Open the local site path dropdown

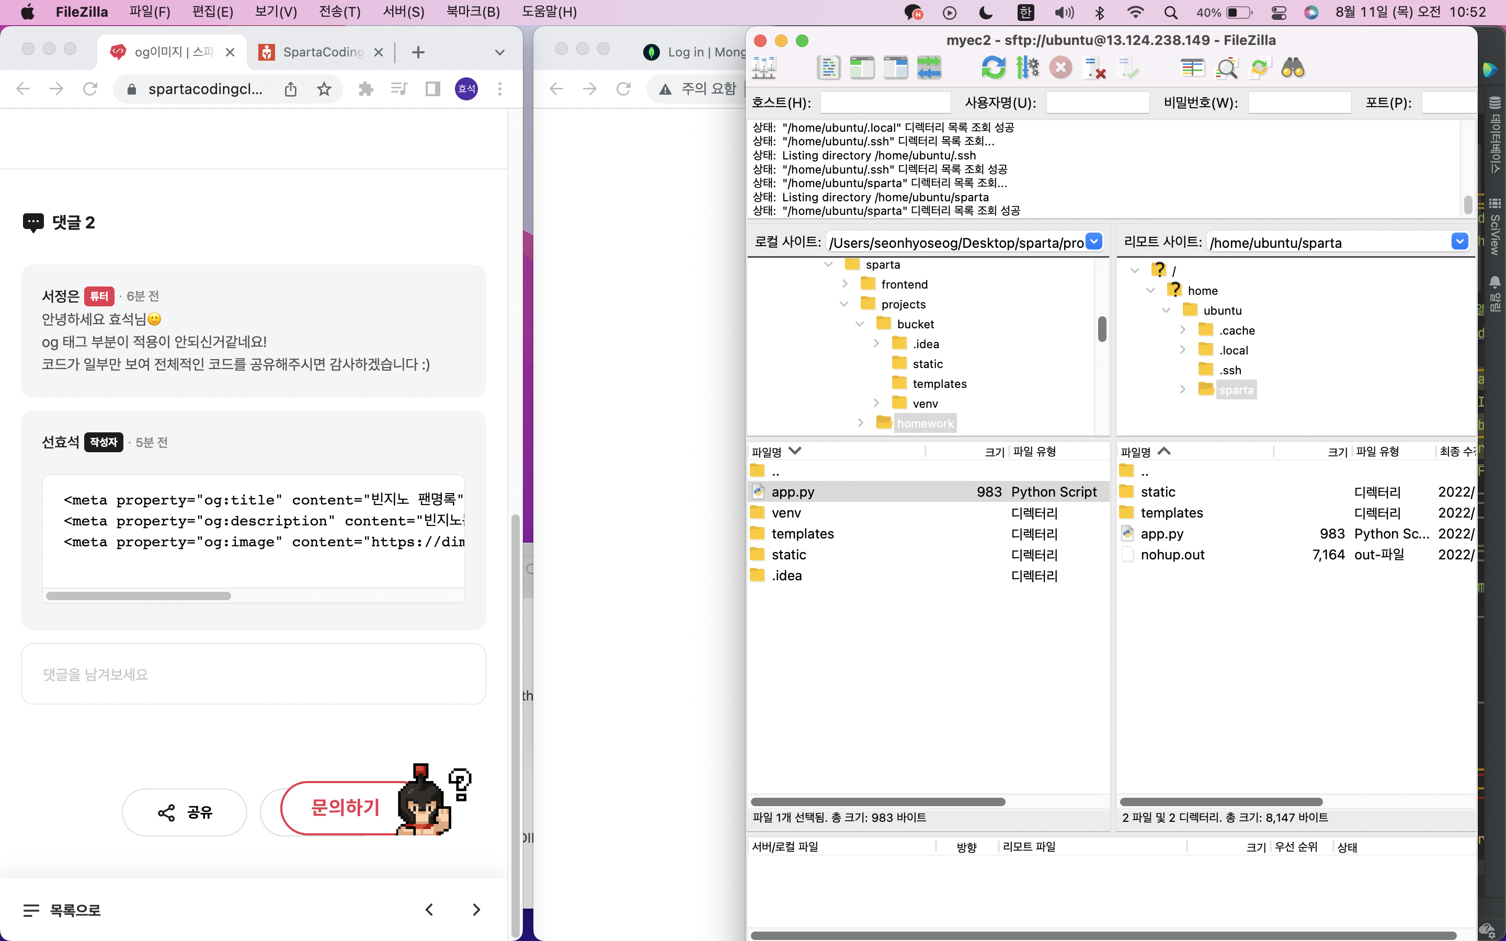(x=1093, y=242)
